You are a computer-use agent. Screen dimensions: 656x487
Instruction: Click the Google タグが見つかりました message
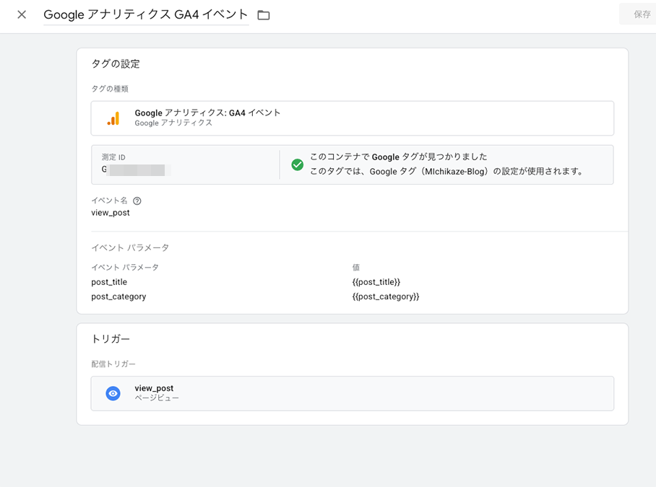pos(399,157)
